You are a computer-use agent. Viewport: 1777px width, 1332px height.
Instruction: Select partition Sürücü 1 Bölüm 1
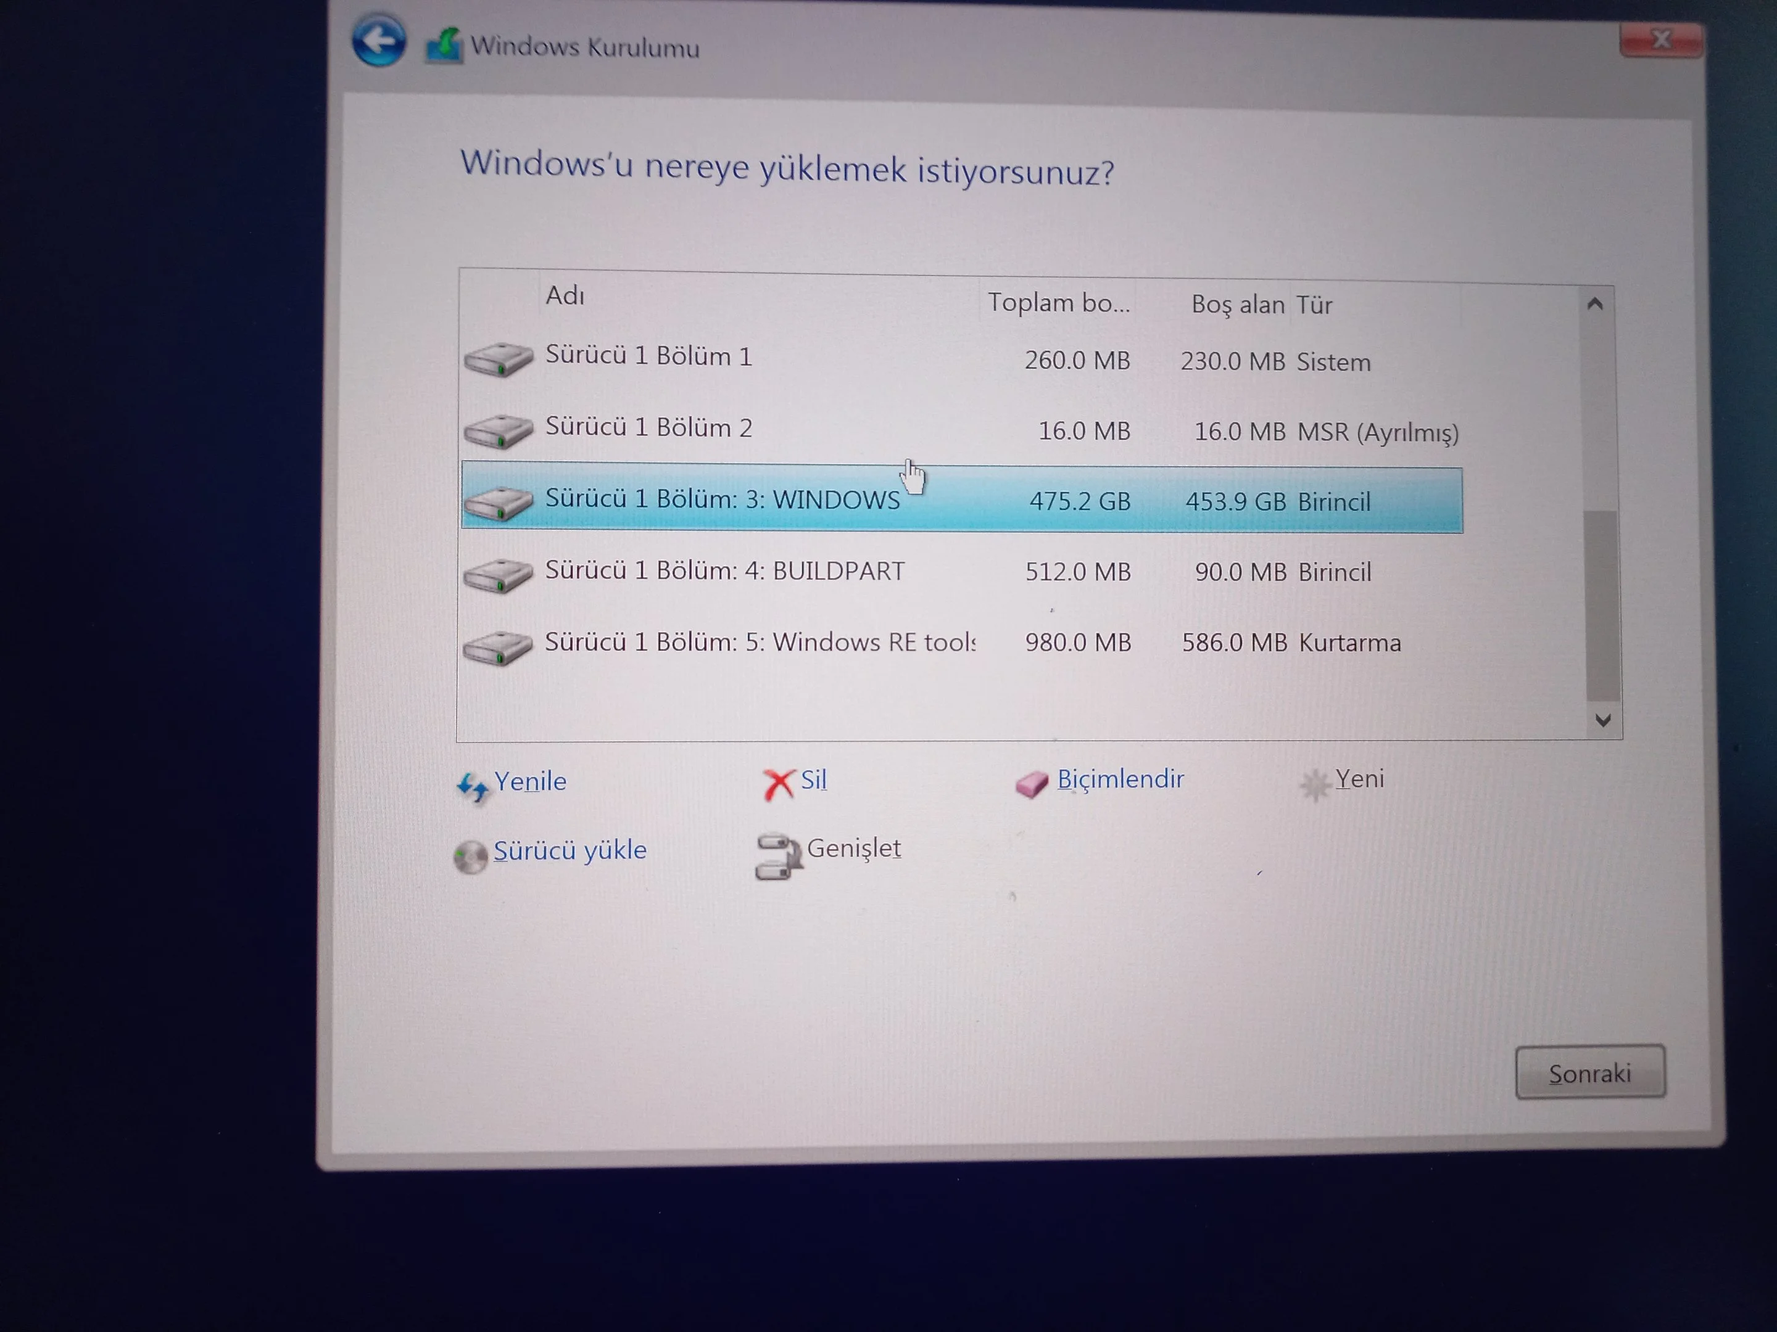coord(961,358)
